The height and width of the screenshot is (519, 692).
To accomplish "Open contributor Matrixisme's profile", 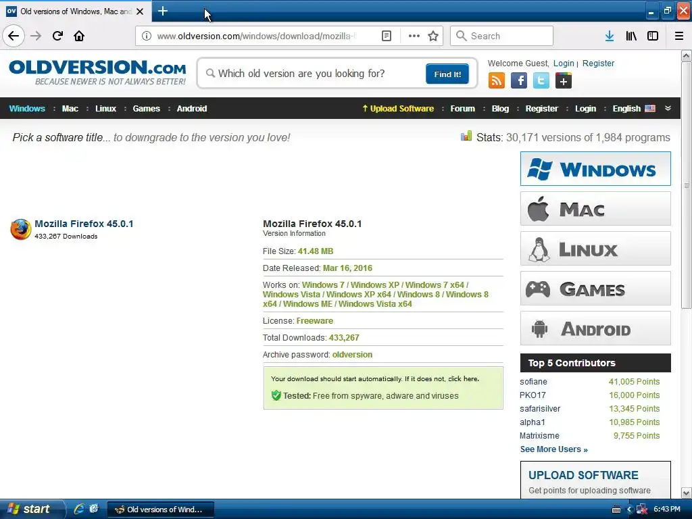I will click(x=539, y=436).
